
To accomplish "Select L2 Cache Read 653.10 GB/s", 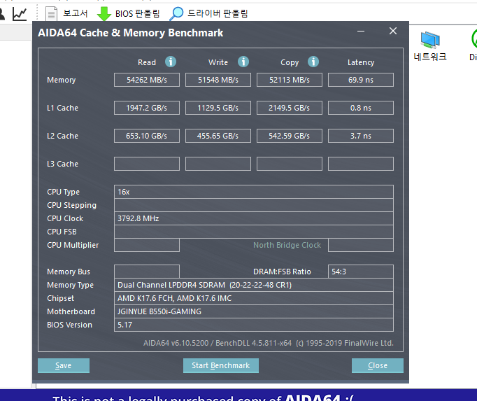I will [x=147, y=136].
